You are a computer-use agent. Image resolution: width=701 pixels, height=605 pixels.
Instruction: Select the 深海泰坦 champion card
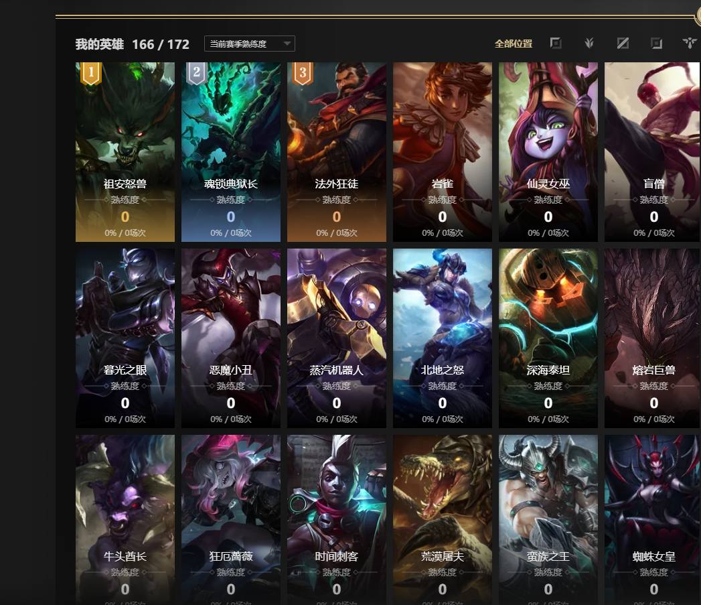pyautogui.click(x=548, y=338)
